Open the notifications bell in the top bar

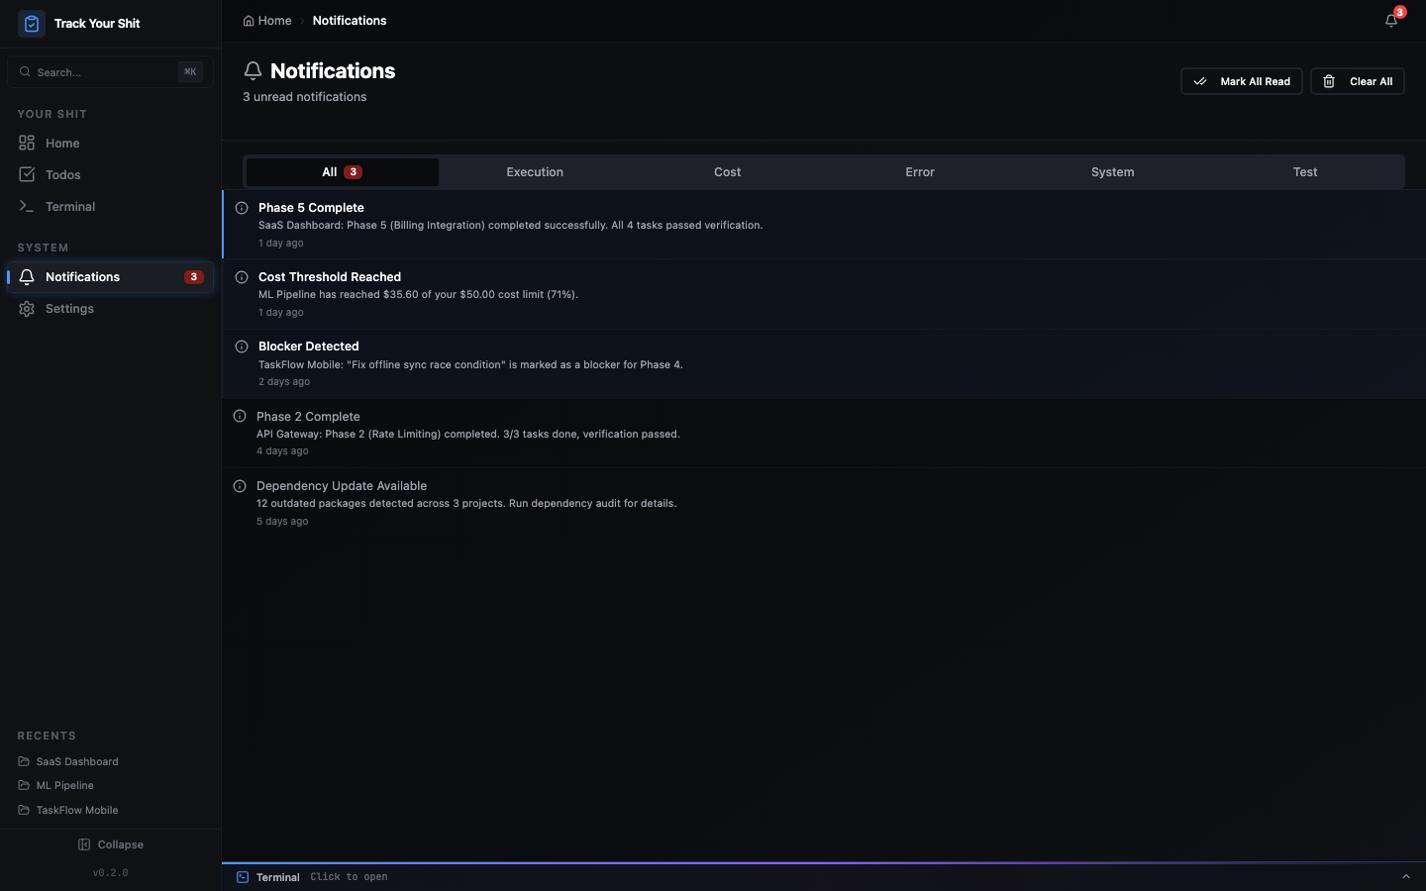[1390, 19]
